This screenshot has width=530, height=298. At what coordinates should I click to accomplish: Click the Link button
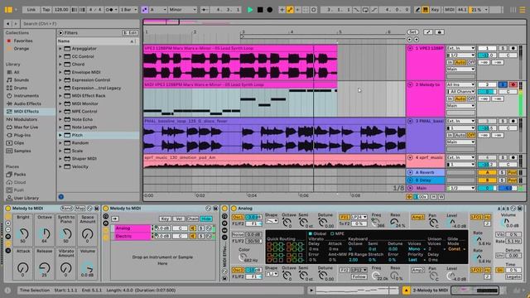click(x=31, y=10)
